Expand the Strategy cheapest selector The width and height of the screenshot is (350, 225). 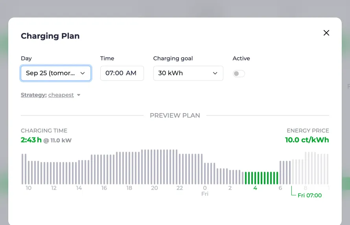tap(51, 95)
